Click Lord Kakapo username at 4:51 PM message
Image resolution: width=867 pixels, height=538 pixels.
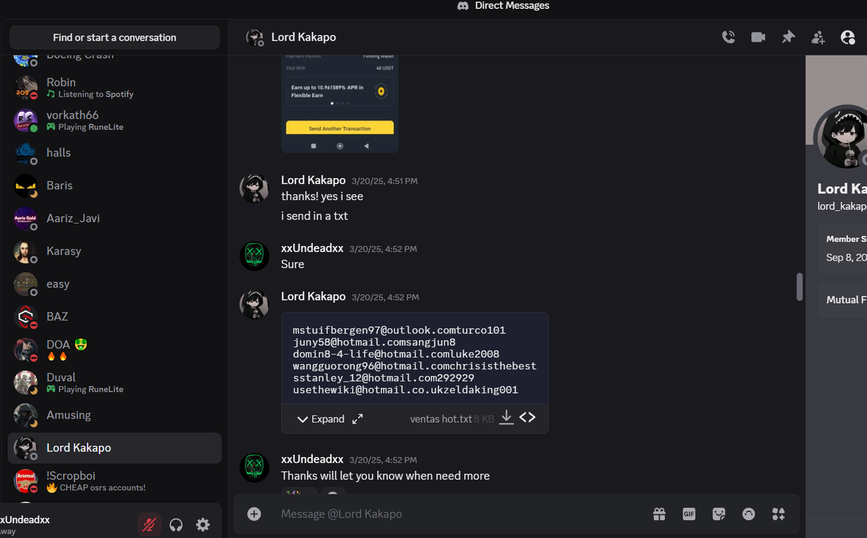coord(313,180)
